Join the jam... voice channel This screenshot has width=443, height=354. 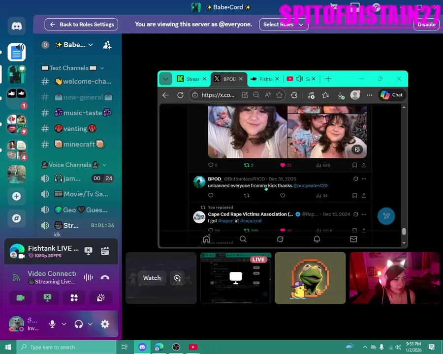(77, 178)
